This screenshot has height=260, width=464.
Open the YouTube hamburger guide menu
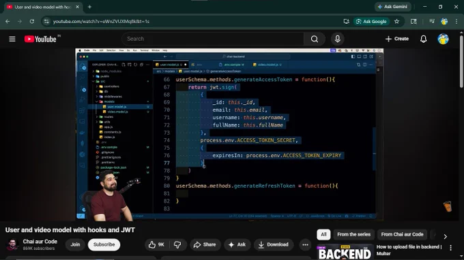pyautogui.click(x=12, y=39)
